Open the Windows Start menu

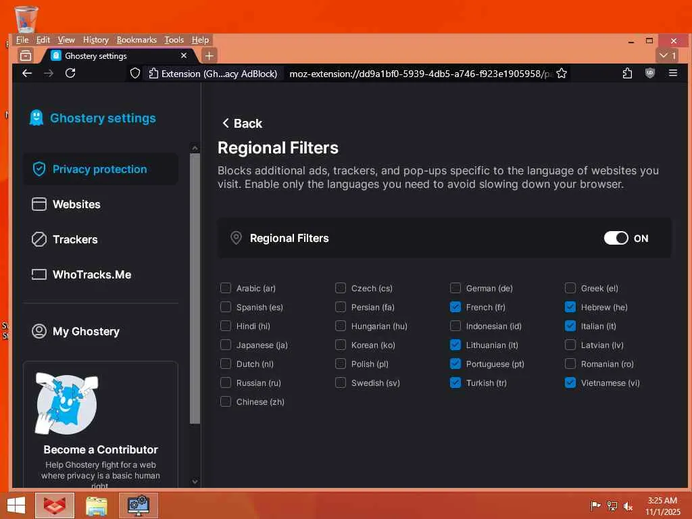[16, 505]
